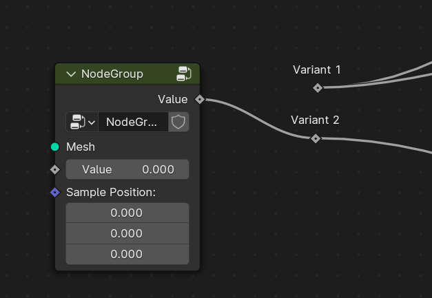Open the node group browse dropdown
This screenshot has height=298, width=432.
pos(82,122)
